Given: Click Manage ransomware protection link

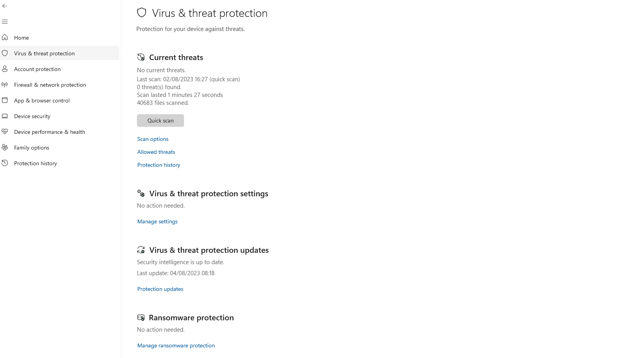Looking at the screenshot, I should pos(176,345).
